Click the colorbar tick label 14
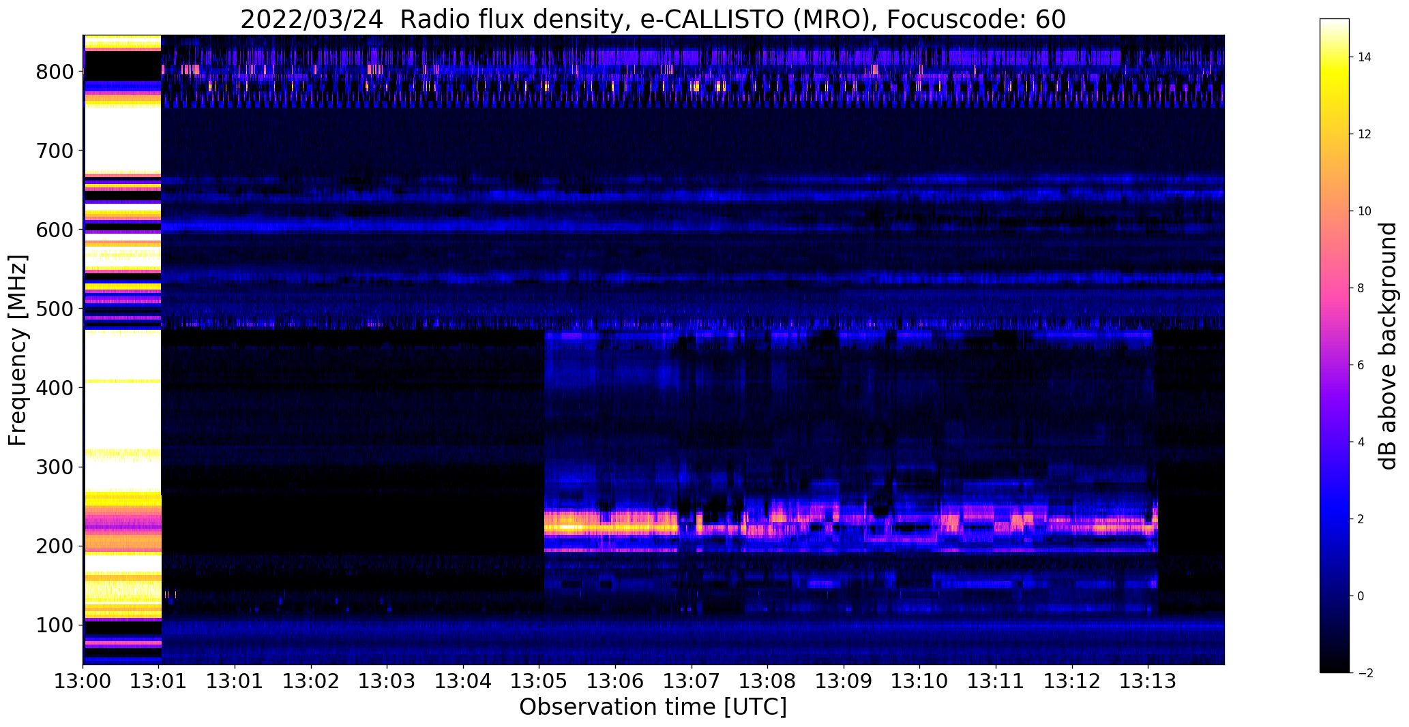This screenshot has height=727, width=1409. click(x=1365, y=57)
